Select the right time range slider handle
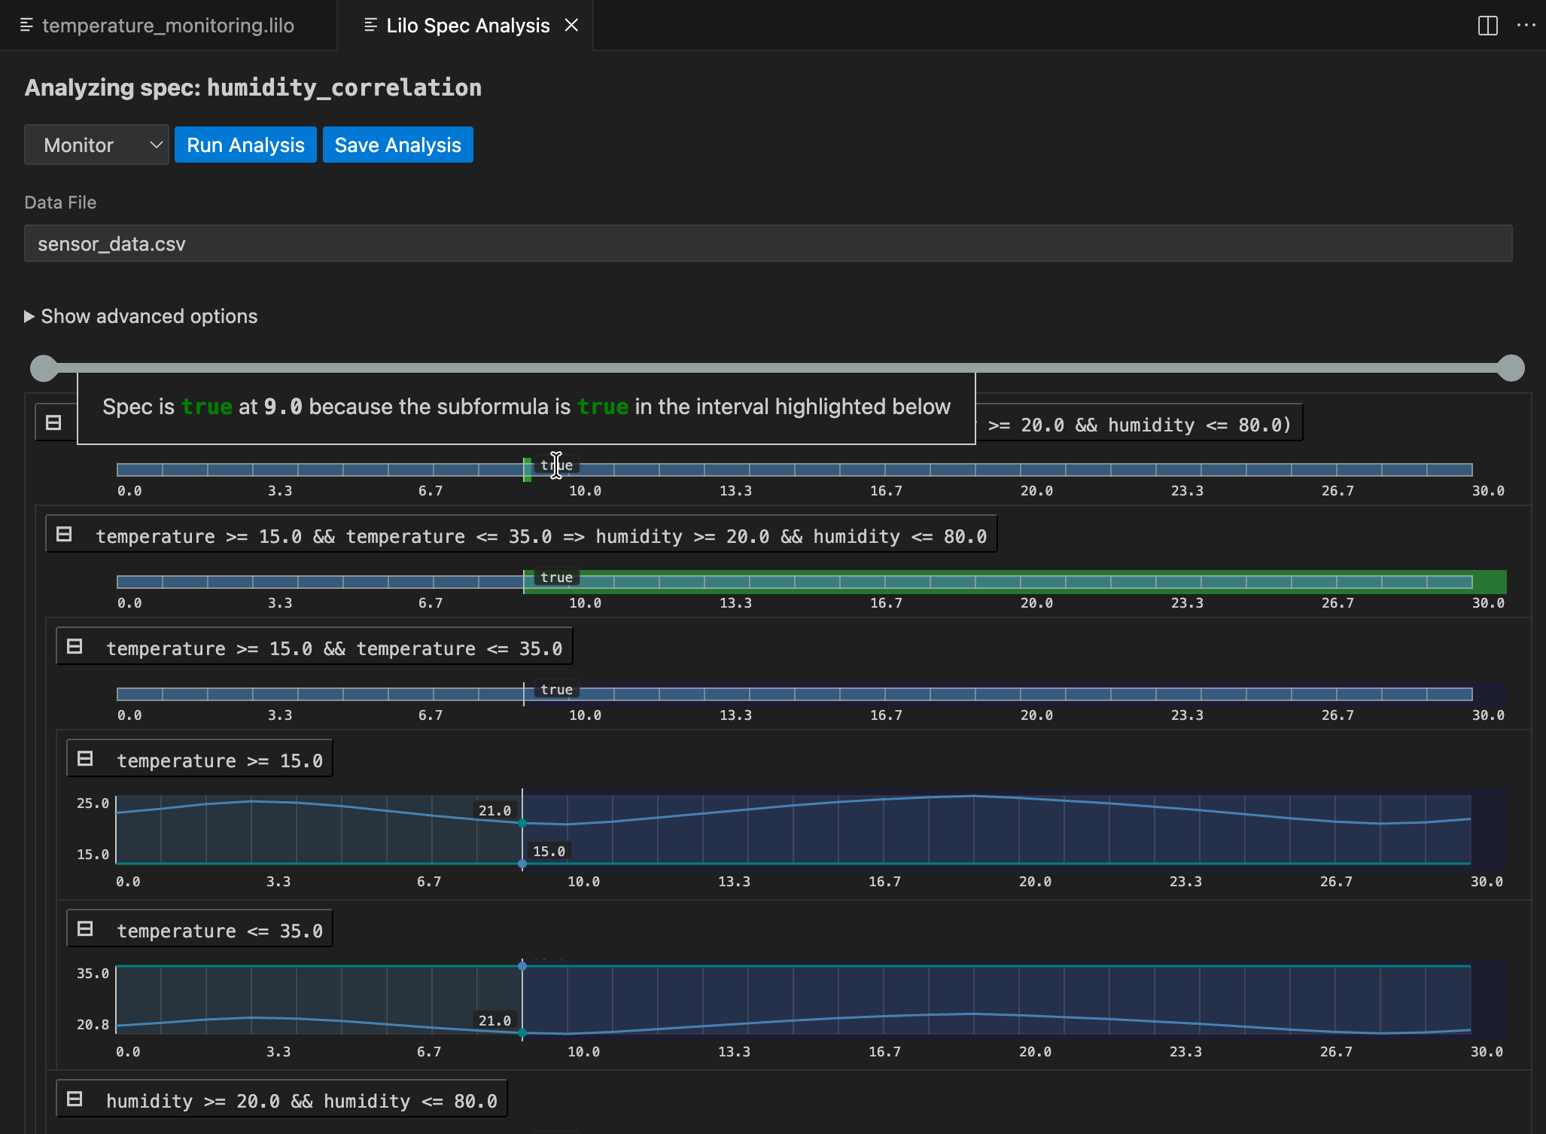 (1511, 368)
